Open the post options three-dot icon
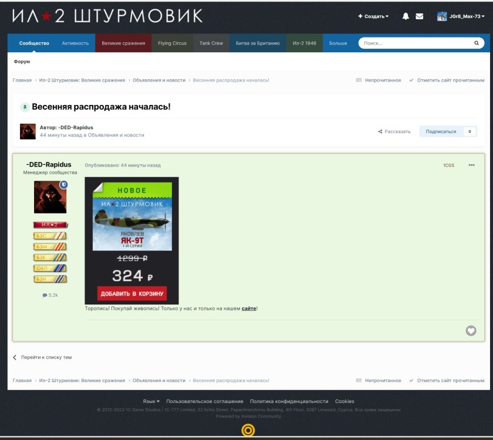This screenshot has width=493, height=440. [472, 166]
